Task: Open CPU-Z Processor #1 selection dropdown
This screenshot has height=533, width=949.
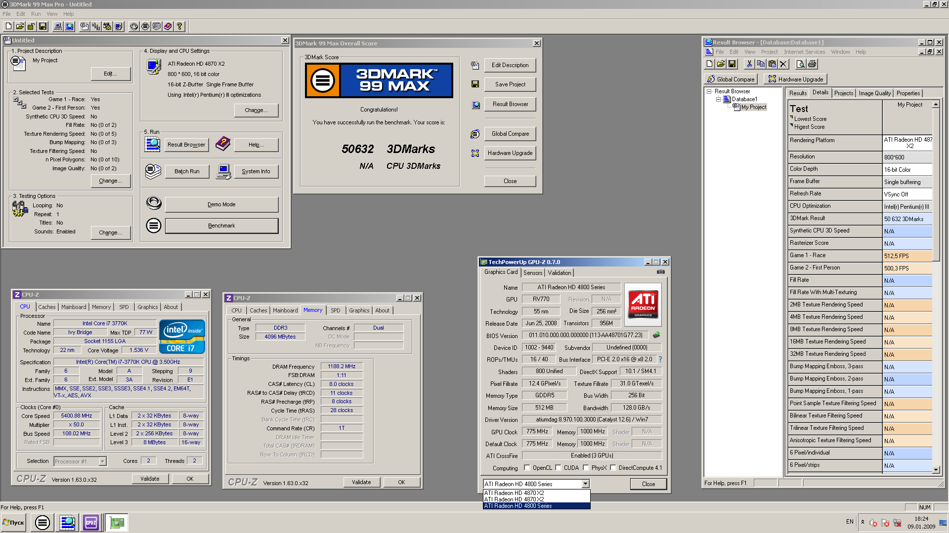Action: point(102,461)
